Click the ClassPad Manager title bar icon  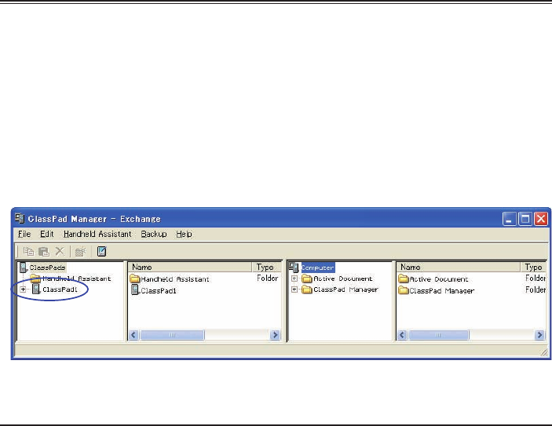pos(20,218)
